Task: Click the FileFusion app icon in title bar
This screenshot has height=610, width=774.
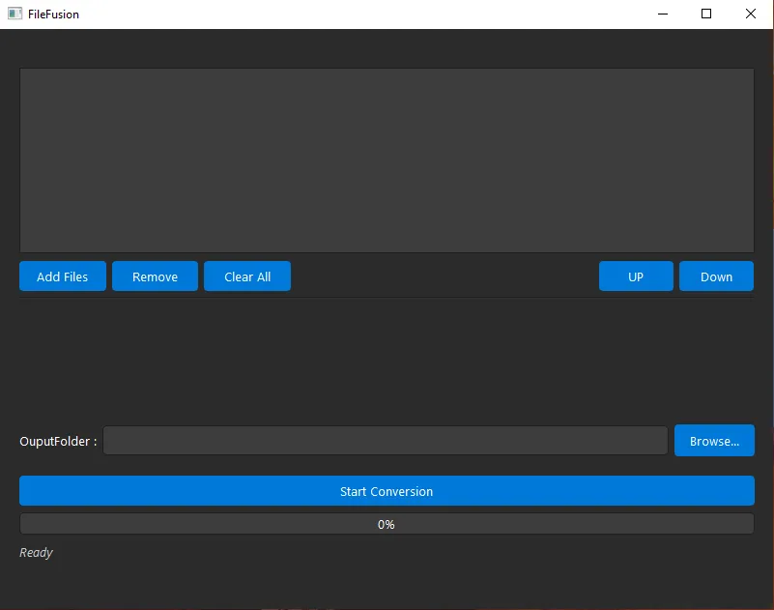Action: [14, 15]
